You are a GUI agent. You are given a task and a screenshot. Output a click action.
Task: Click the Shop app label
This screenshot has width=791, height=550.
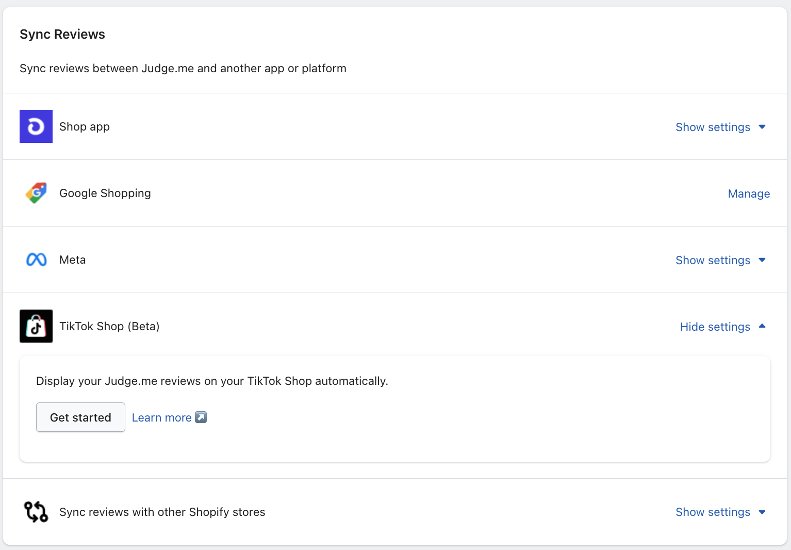pyautogui.click(x=85, y=127)
